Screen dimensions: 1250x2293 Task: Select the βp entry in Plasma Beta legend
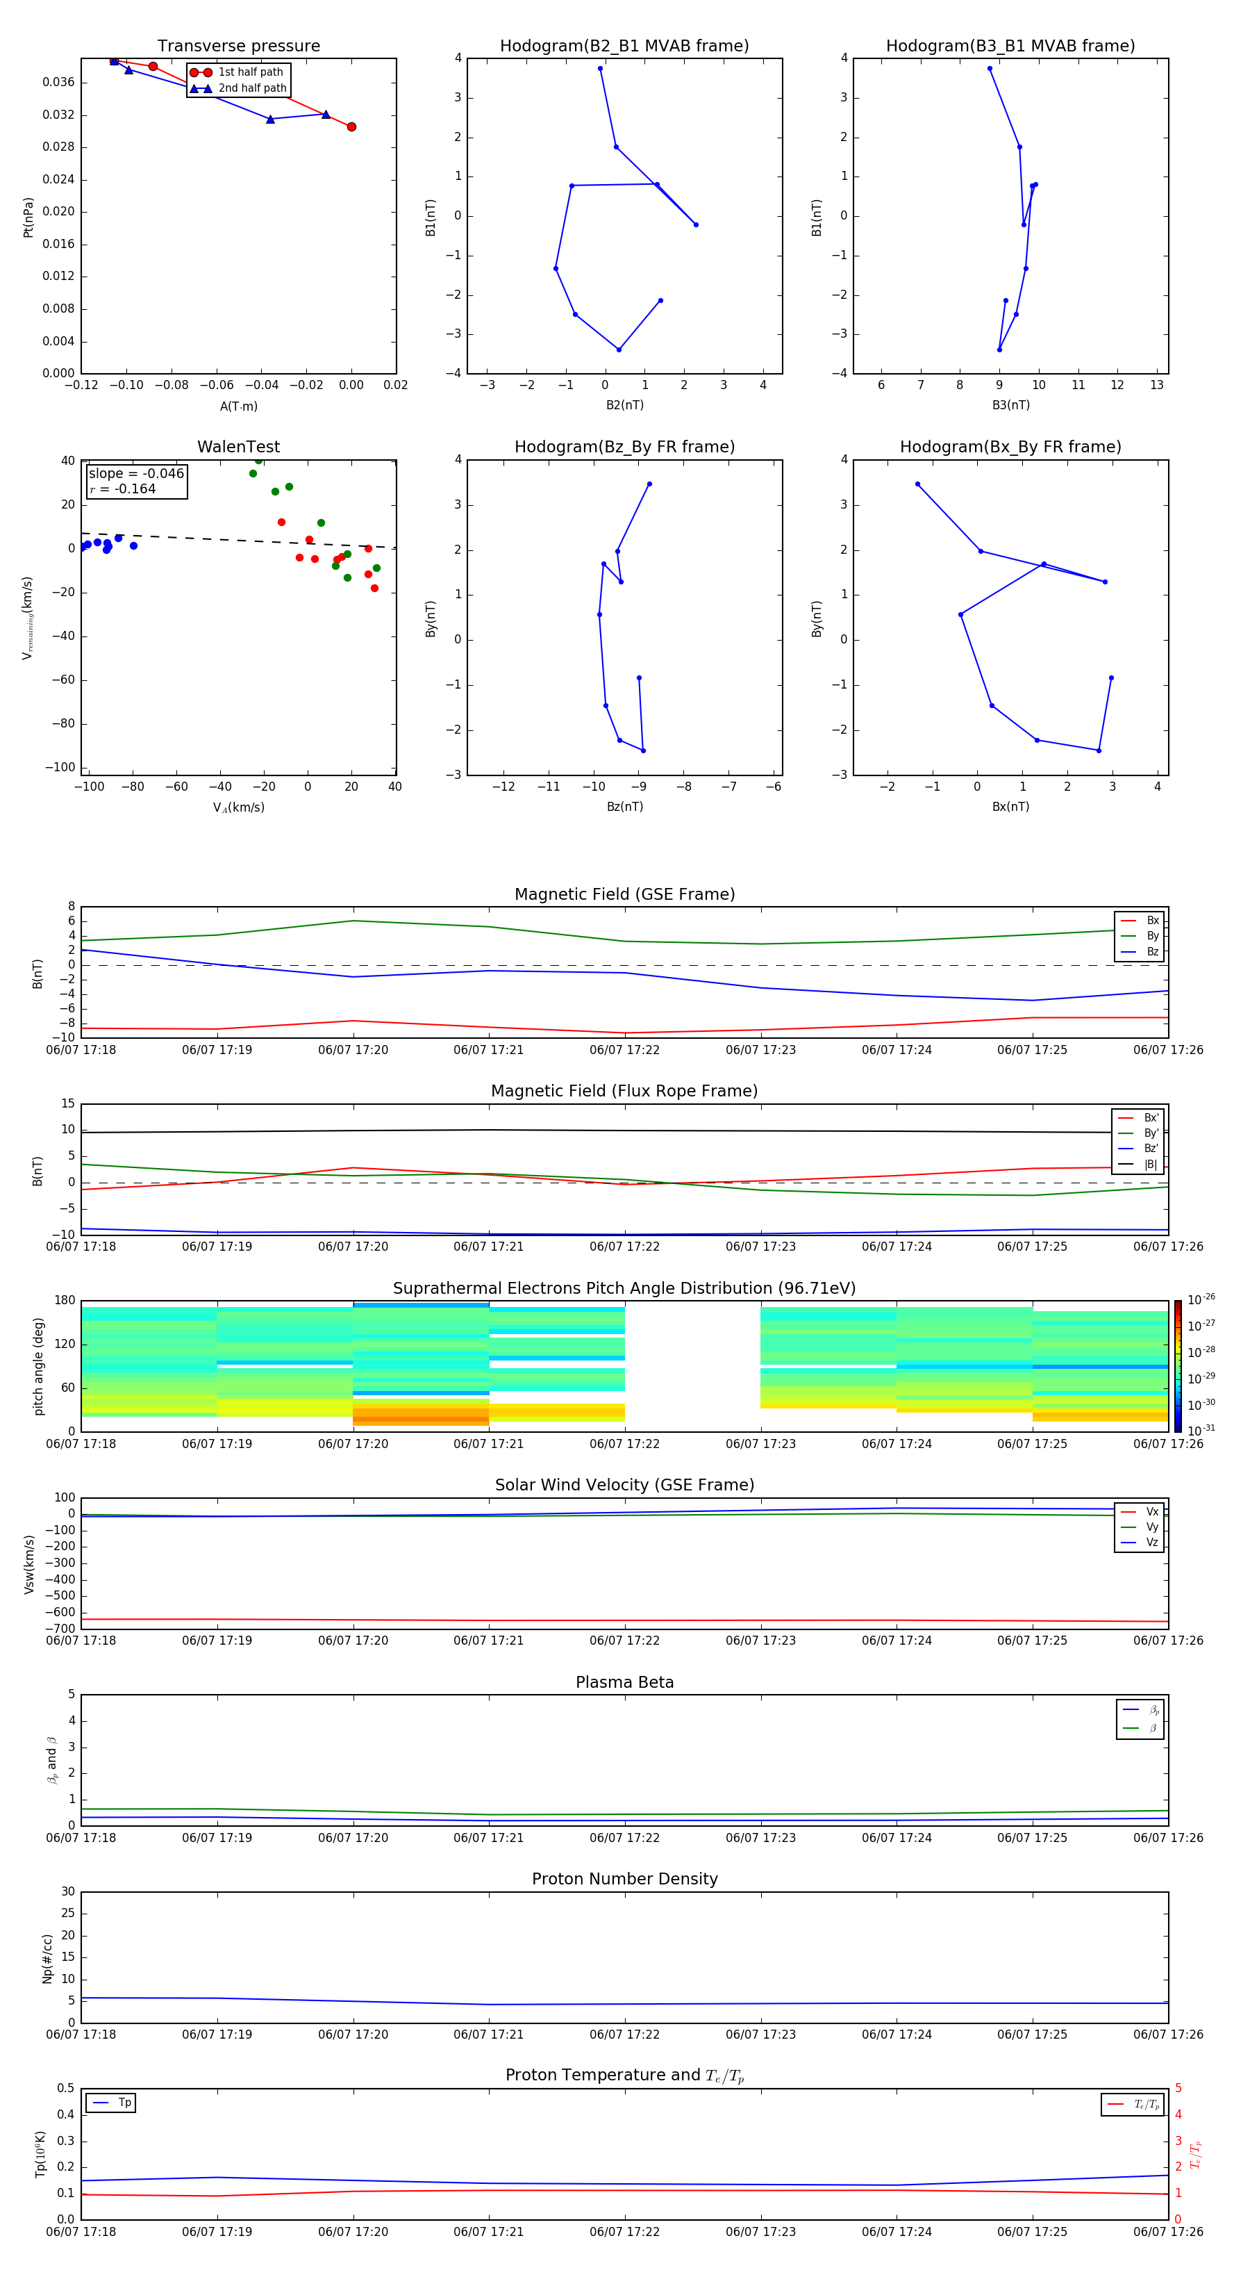pos(1140,1710)
